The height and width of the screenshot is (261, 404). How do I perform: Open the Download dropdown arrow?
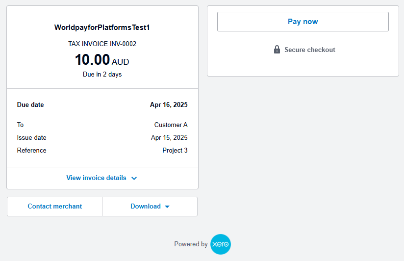[167, 207]
